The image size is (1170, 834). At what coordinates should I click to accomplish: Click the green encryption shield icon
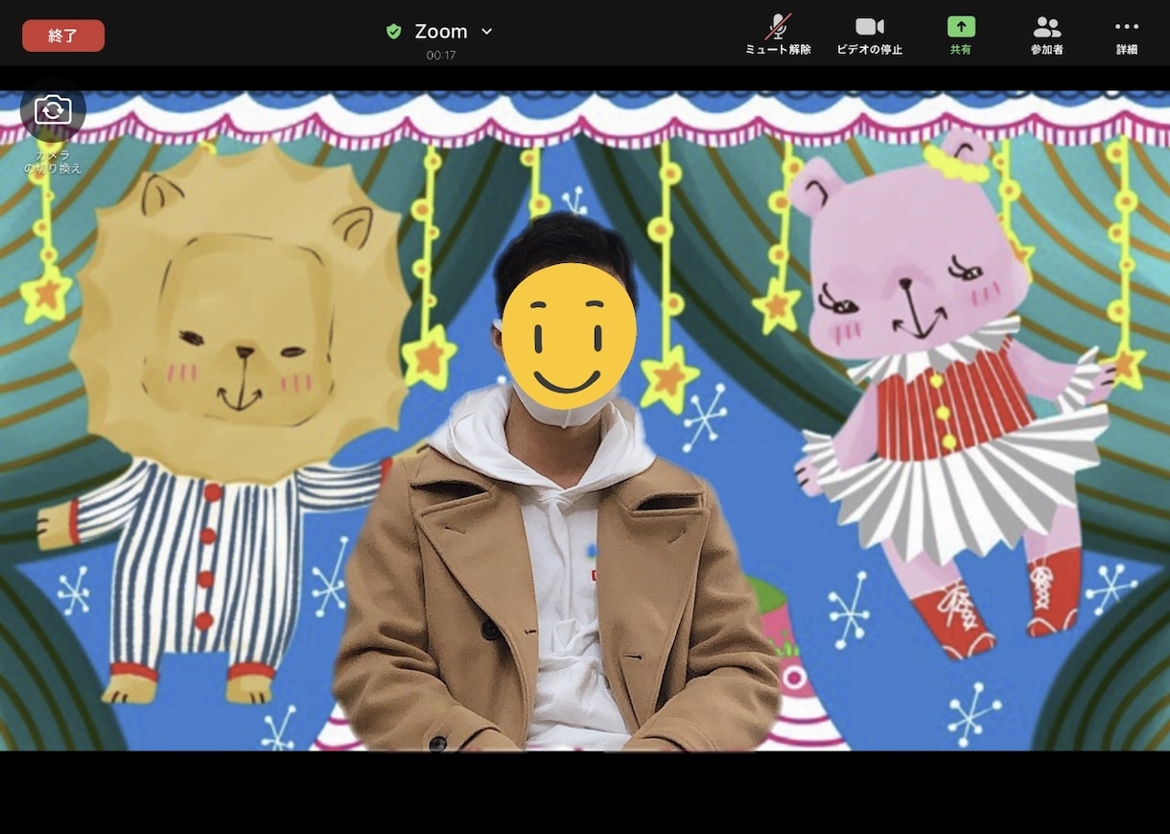point(393,32)
